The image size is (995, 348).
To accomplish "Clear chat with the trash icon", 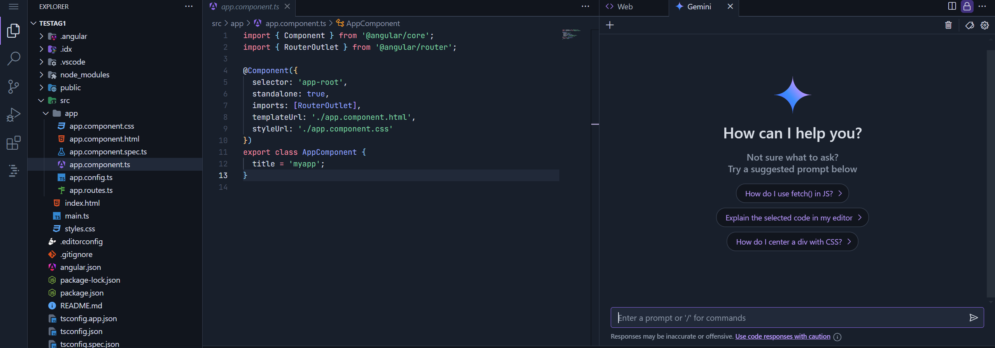I will [948, 25].
